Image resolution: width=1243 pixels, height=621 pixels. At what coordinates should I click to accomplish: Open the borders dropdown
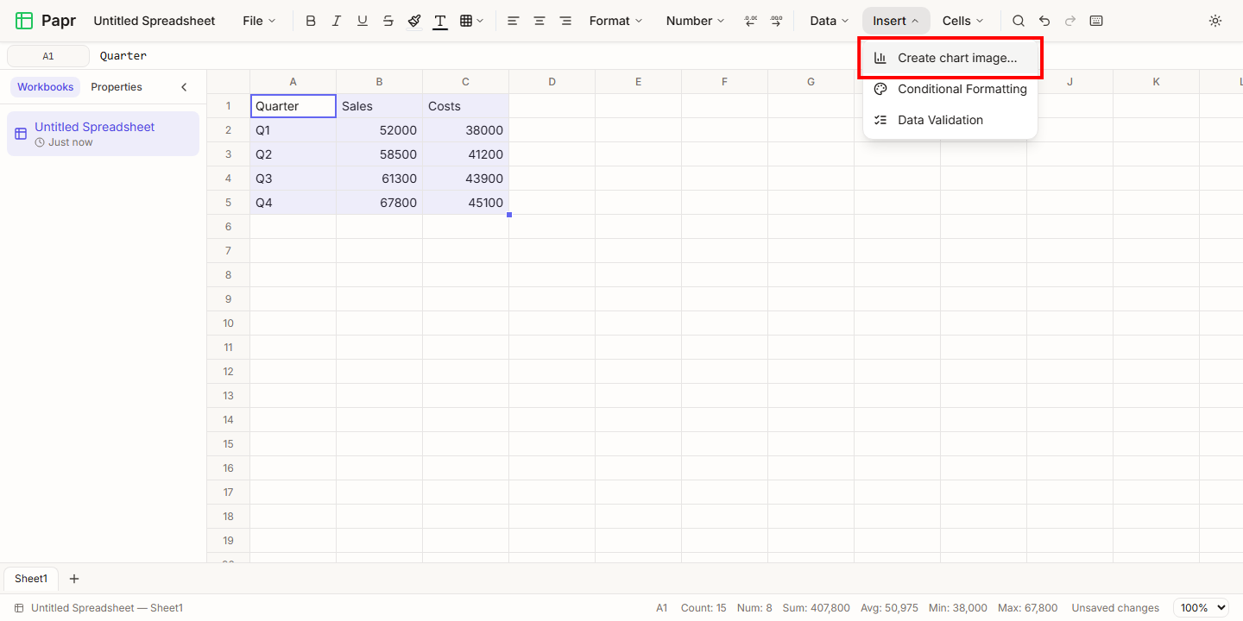471,21
